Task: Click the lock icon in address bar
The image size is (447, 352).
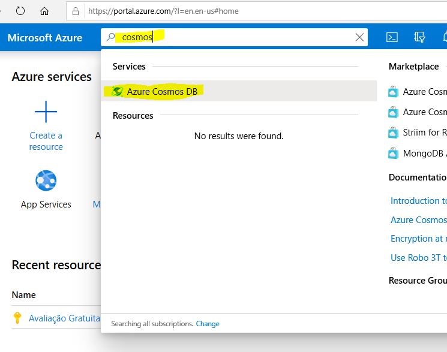Action: tap(76, 11)
